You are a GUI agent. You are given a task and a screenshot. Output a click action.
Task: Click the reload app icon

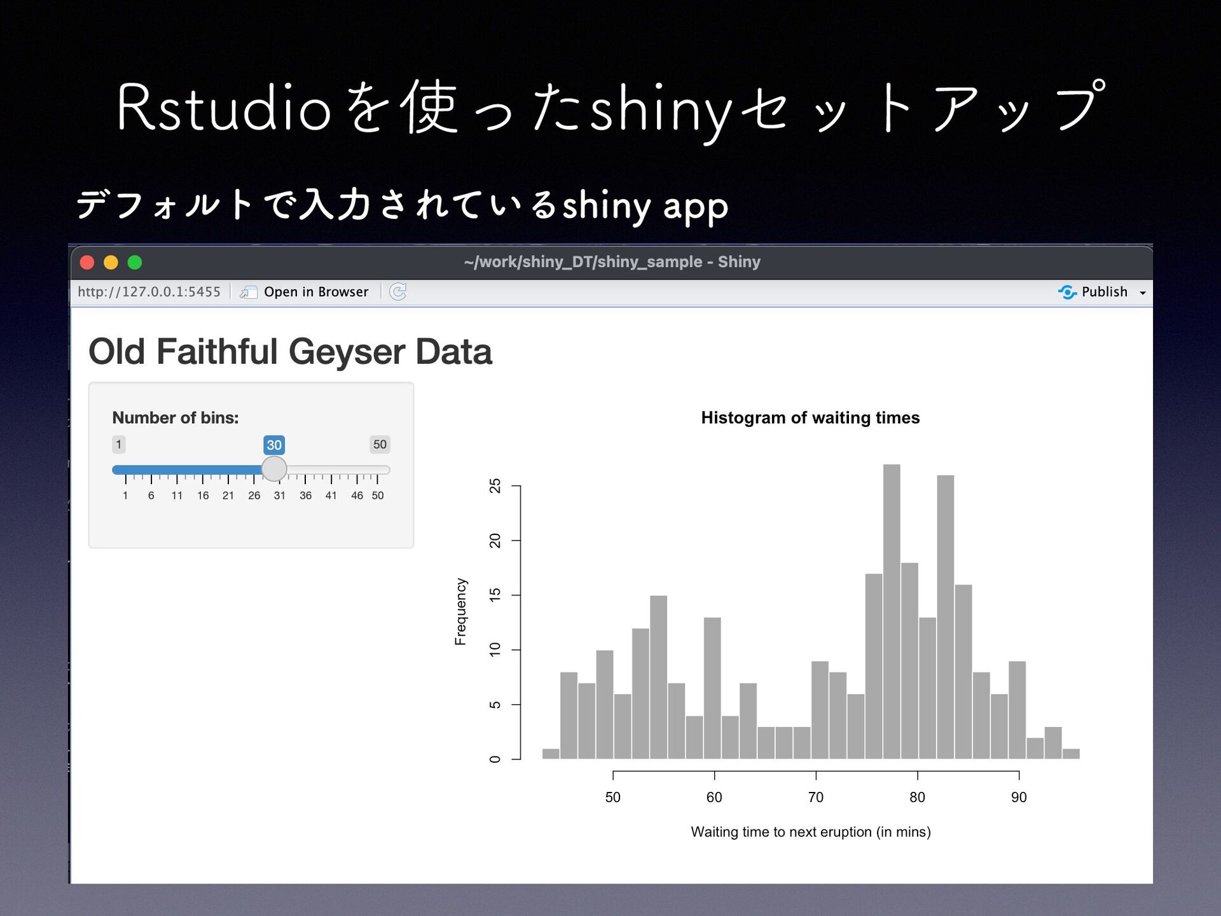(x=398, y=292)
